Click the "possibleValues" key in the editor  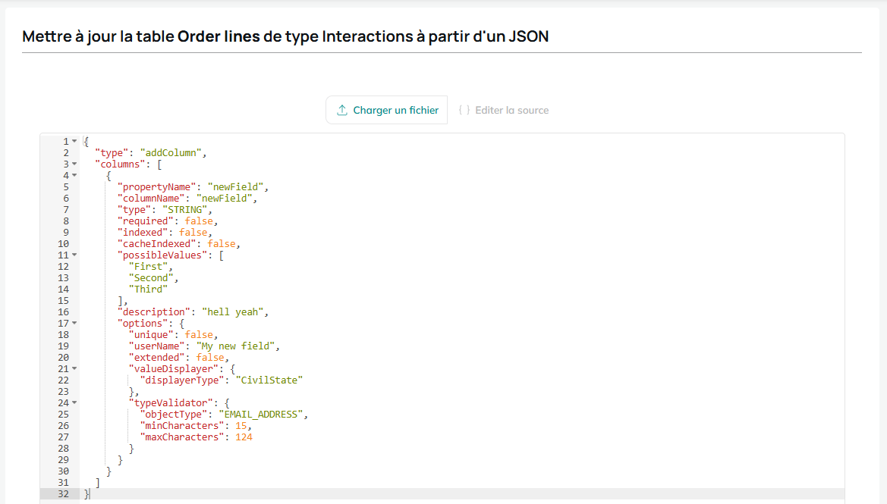pyautogui.click(x=162, y=255)
